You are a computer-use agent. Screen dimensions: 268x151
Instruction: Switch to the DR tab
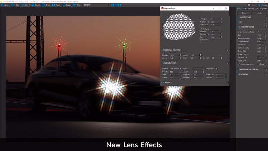(x=257, y=8)
